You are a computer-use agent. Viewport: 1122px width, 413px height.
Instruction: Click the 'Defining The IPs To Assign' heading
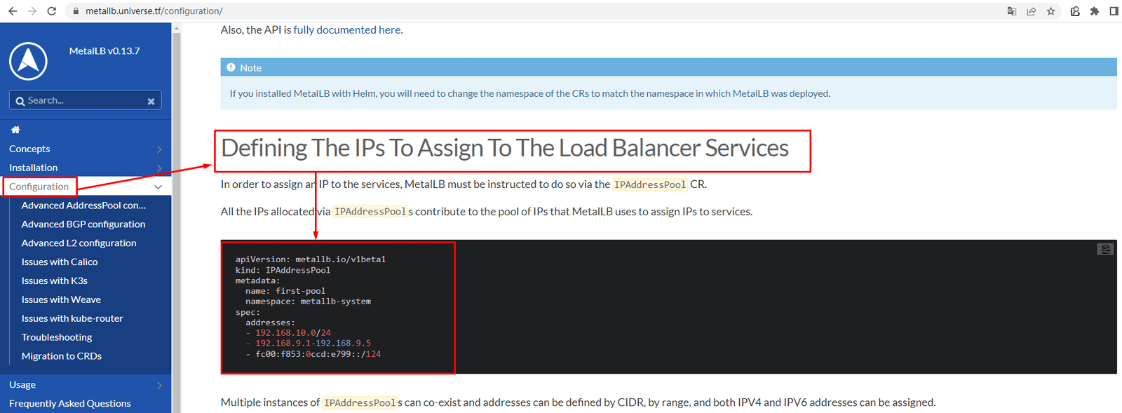tap(505, 149)
